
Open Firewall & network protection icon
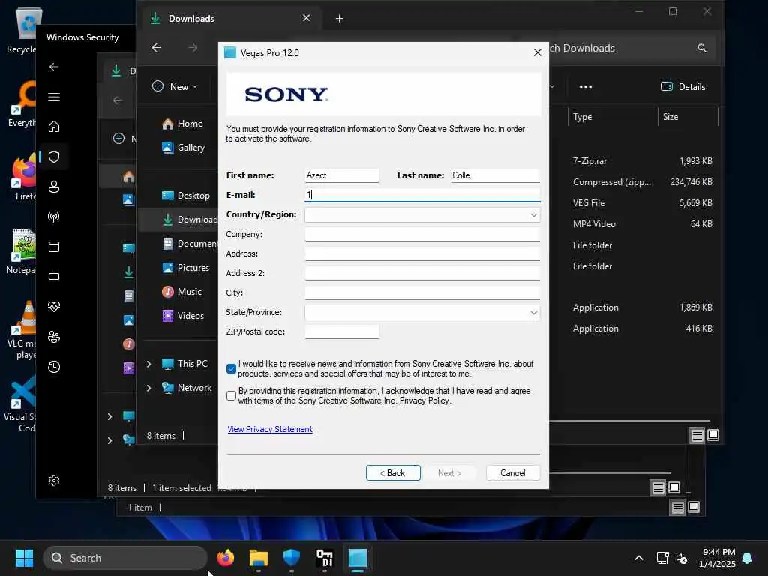54,217
